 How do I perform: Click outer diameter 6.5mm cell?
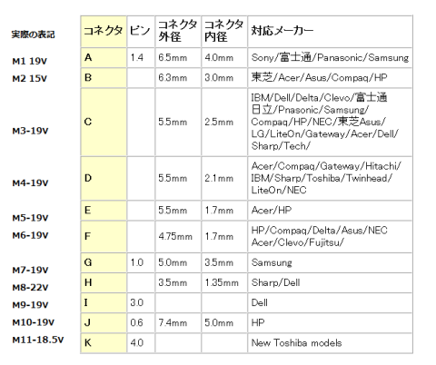coord(178,57)
